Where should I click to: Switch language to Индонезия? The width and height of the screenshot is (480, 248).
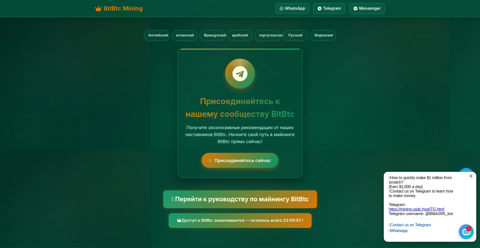pyautogui.click(x=323, y=35)
